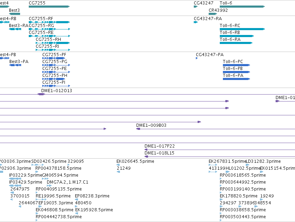Select the CG43247 gene feature
The image size is (295, 222).
pyautogui.click(x=196, y=7)
